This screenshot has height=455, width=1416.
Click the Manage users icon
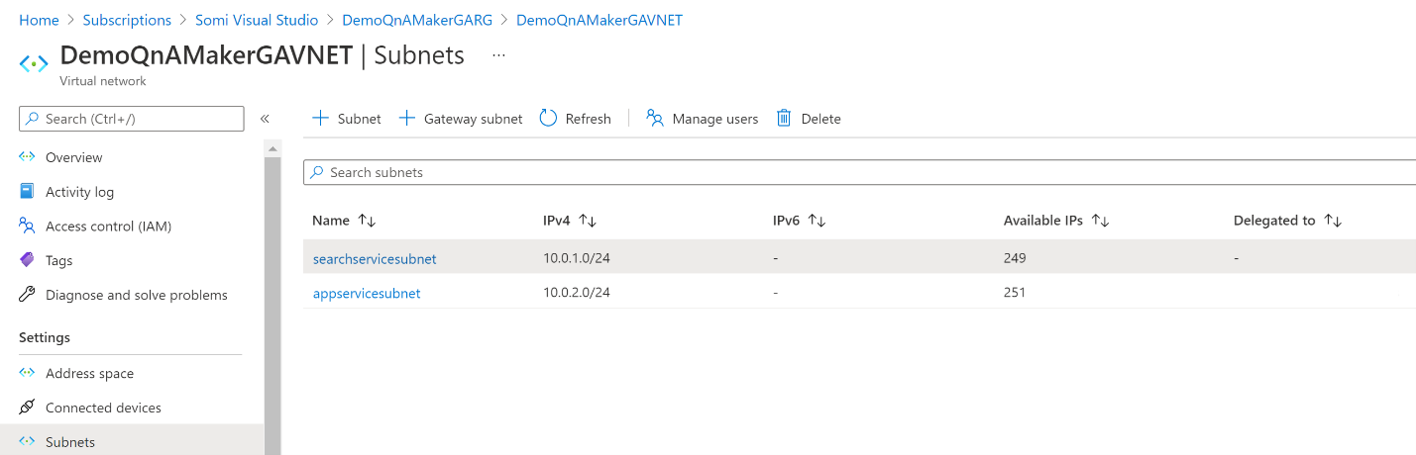click(x=655, y=119)
